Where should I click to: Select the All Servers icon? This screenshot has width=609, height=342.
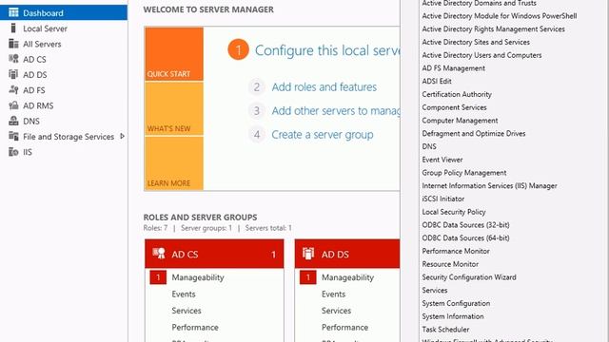tap(13, 44)
